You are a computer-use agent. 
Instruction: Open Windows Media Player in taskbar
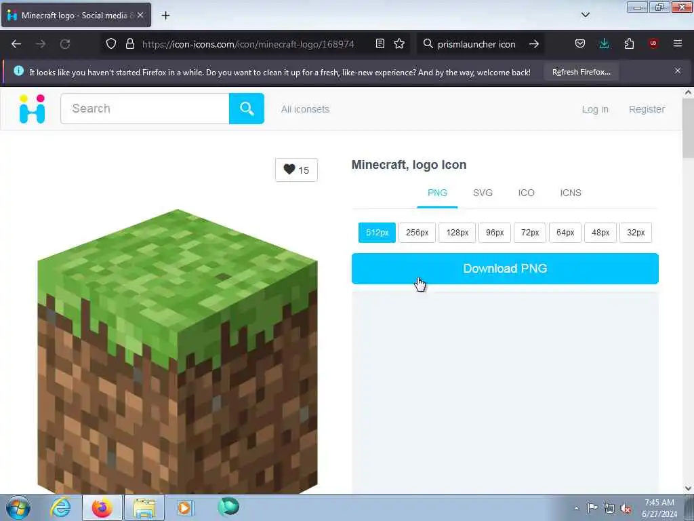[184, 507]
